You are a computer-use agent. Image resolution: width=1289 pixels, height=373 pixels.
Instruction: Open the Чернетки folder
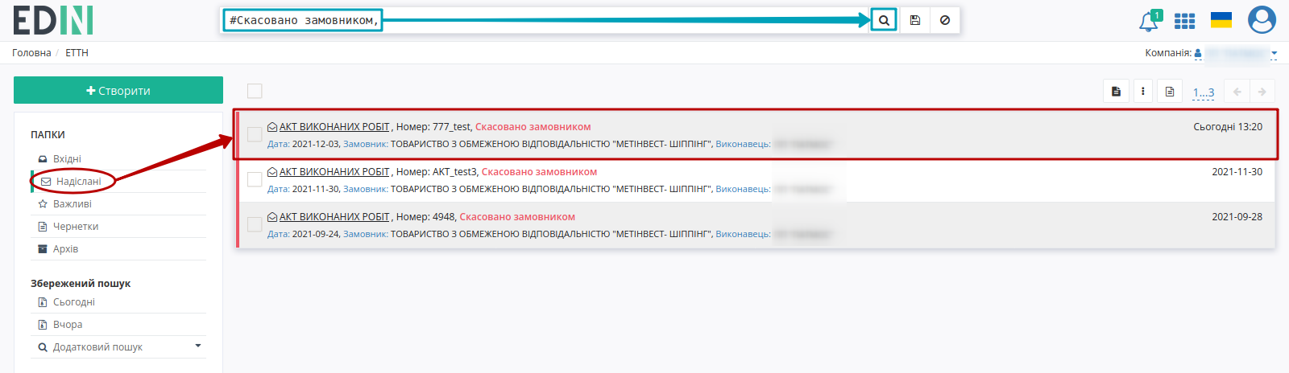(x=75, y=227)
